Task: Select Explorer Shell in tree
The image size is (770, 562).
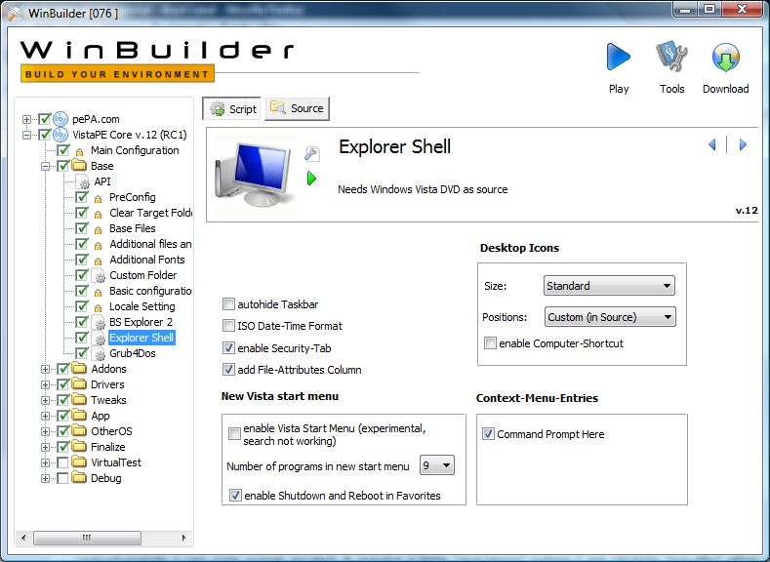Action: tap(142, 338)
